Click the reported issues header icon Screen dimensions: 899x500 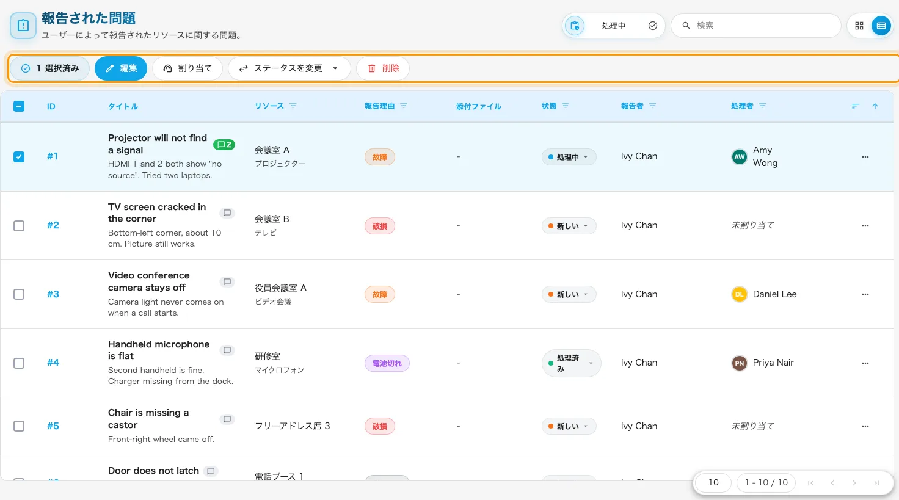[x=23, y=26]
